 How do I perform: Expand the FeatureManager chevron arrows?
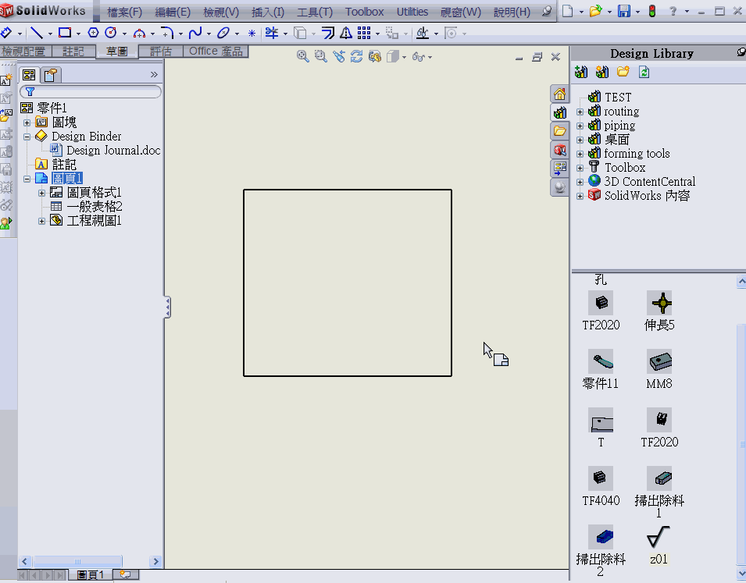pos(154,75)
